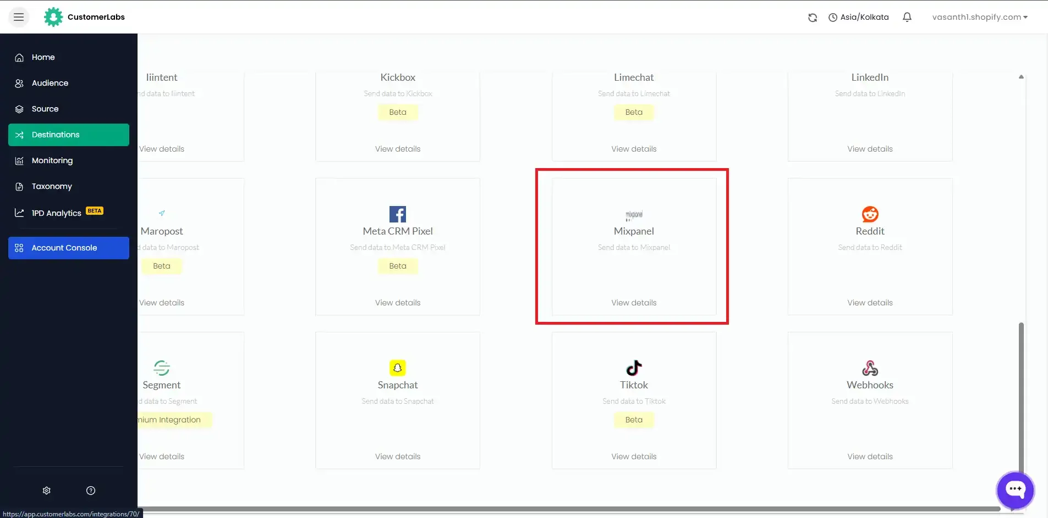This screenshot has height=518, width=1048.
Task: View details of Reddit
Action: [870, 303]
